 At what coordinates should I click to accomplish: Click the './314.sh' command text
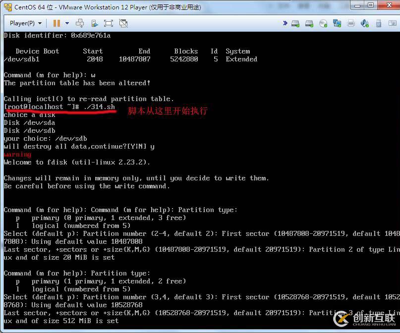click(99, 107)
